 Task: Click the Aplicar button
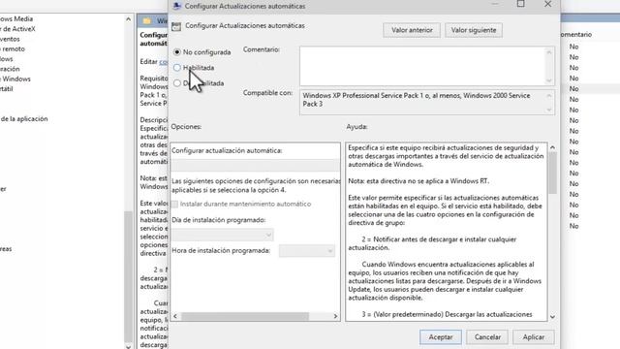pyautogui.click(x=534, y=337)
